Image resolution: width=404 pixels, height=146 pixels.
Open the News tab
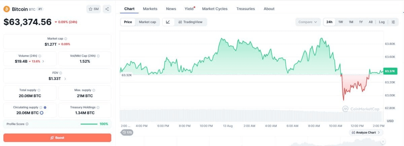tap(171, 9)
